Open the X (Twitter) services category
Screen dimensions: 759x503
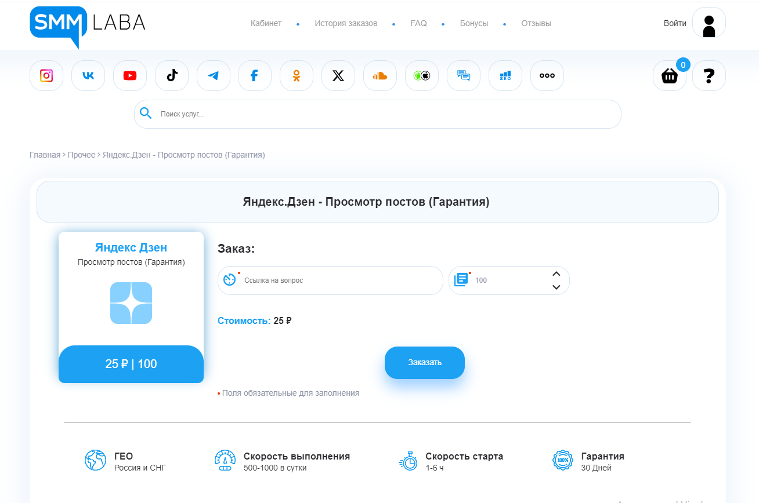(338, 75)
